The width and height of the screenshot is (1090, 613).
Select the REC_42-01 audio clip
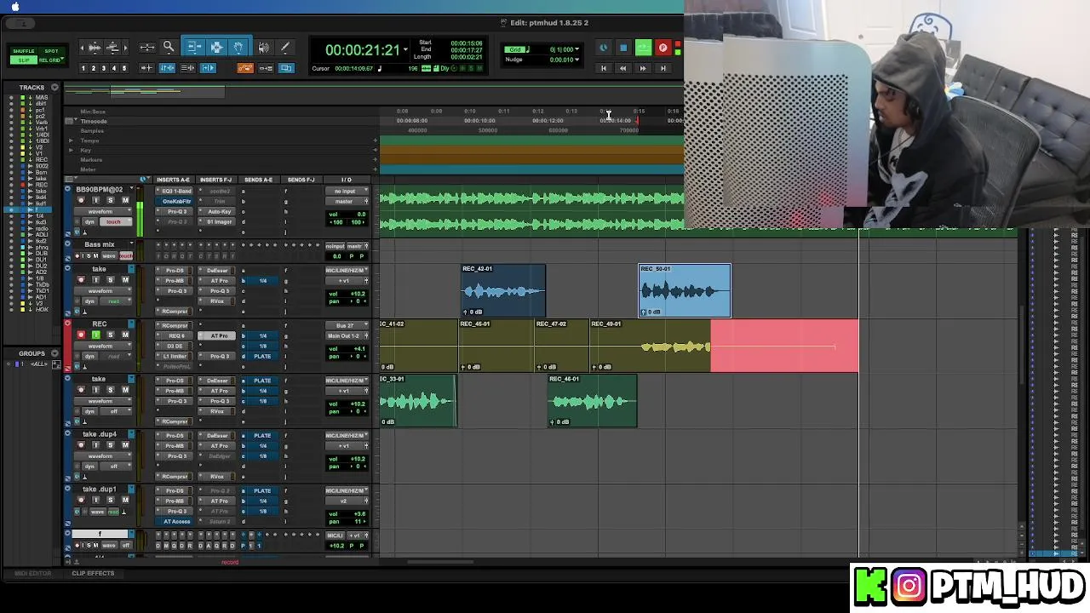[x=502, y=290]
